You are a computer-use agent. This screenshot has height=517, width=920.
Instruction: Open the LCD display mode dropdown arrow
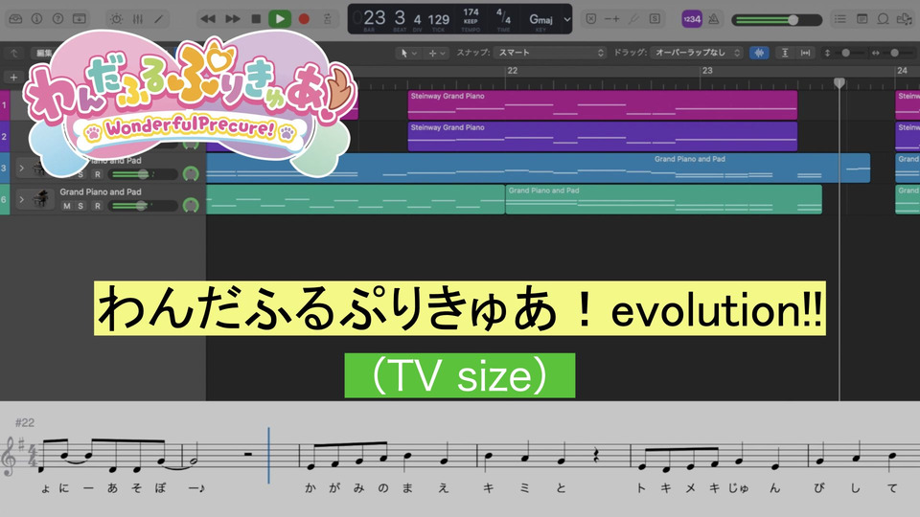coord(566,19)
